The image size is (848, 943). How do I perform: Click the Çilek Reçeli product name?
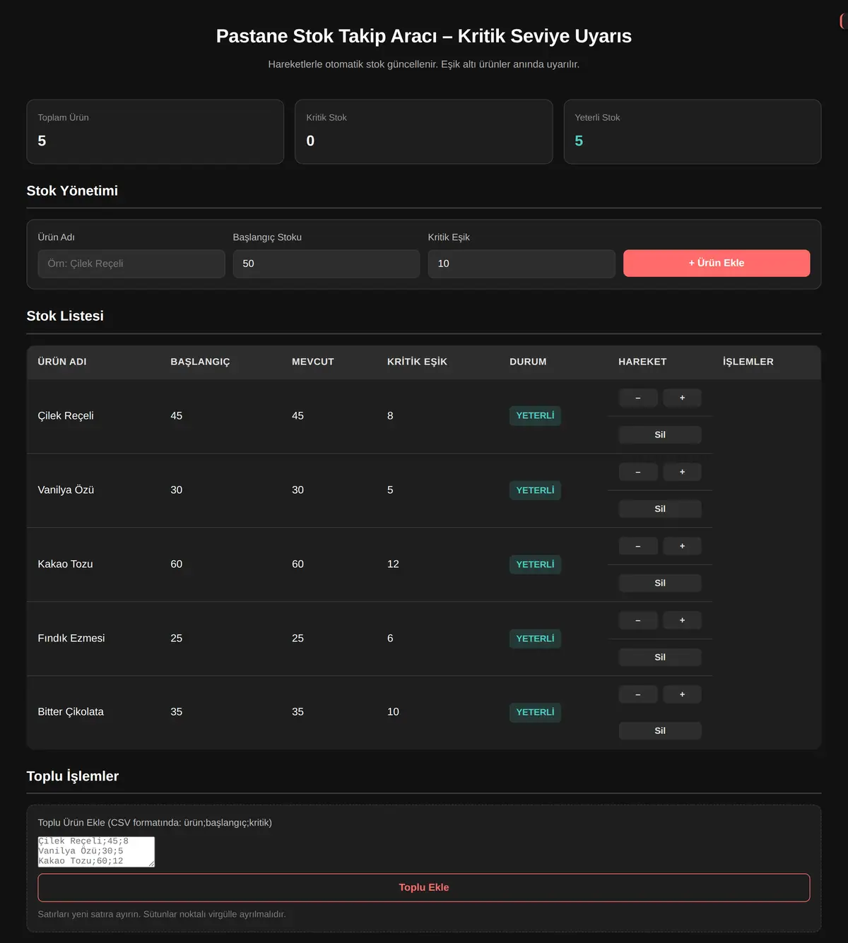click(66, 416)
